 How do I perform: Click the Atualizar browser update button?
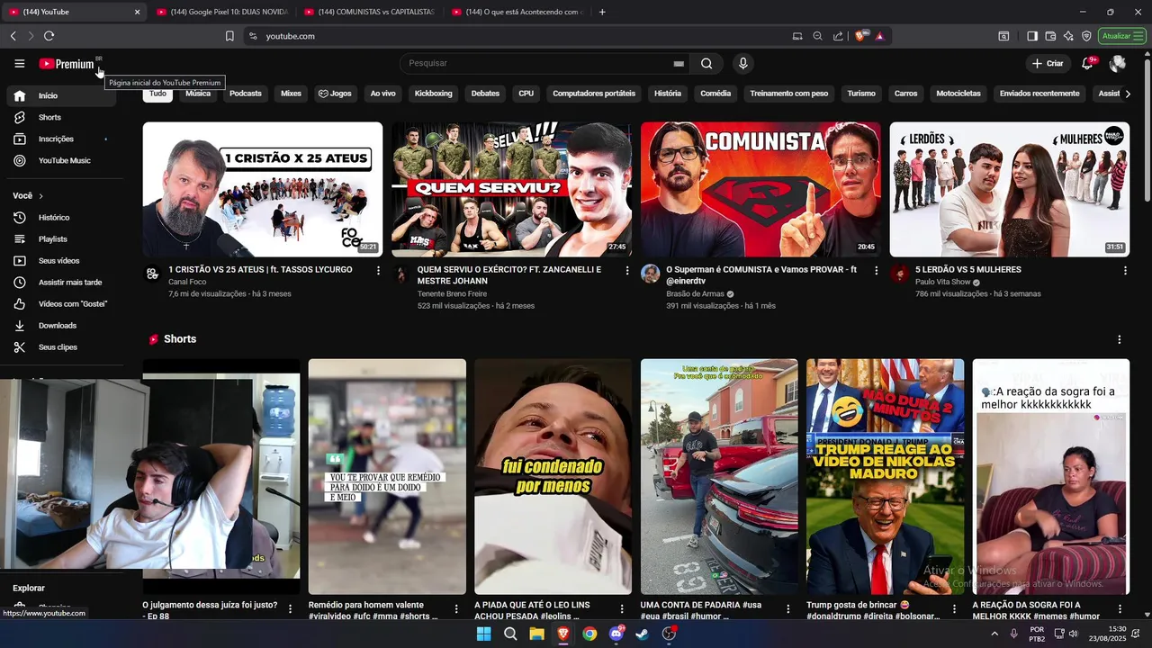[x=1120, y=36]
